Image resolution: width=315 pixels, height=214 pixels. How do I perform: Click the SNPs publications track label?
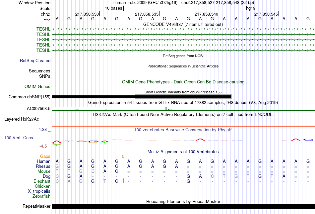(45, 76)
